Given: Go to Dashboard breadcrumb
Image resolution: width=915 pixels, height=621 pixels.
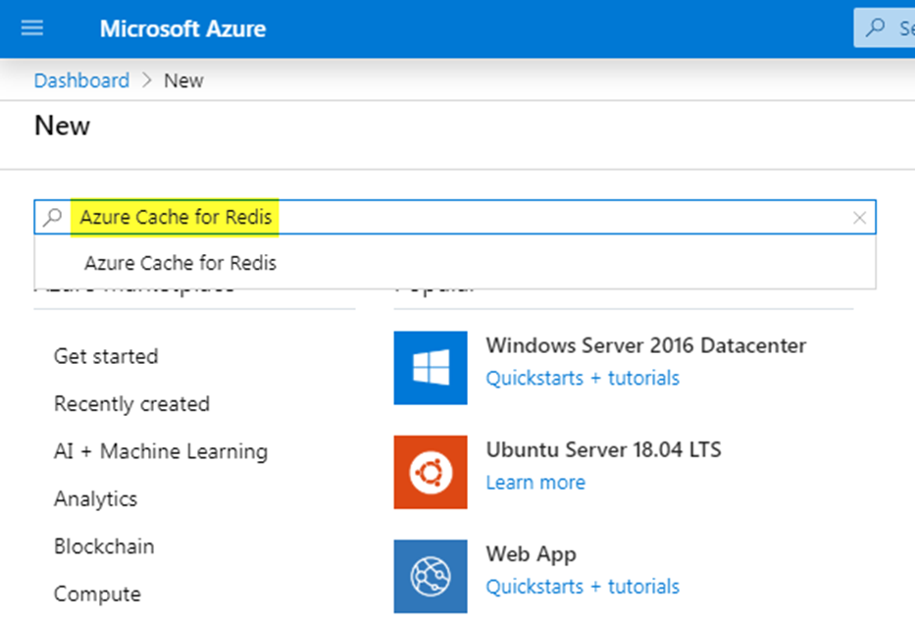Looking at the screenshot, I should [81, 80].
